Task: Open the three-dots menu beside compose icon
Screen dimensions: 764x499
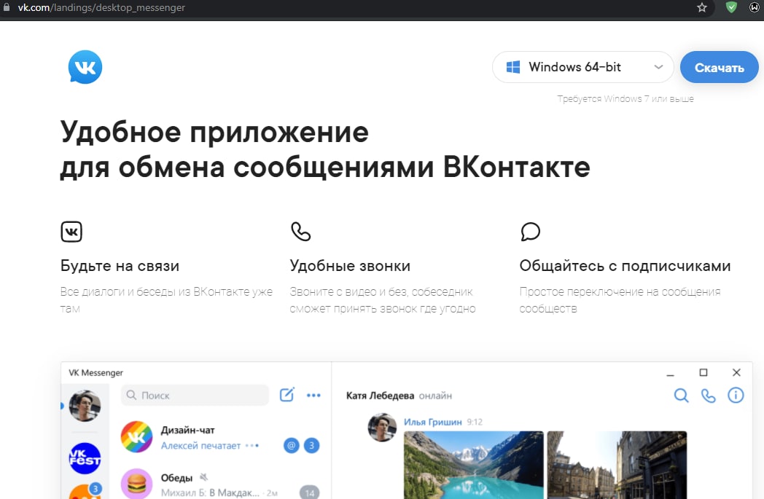Action: coord(313,396)
